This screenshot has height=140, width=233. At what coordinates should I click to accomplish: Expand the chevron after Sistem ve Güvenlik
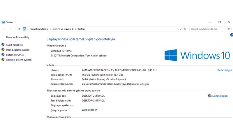click(x=76, y=29)
